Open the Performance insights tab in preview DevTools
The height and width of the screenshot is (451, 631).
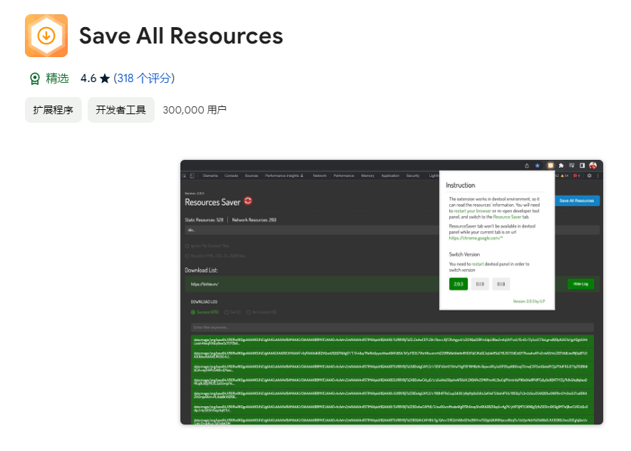click(x=284, y=176)
